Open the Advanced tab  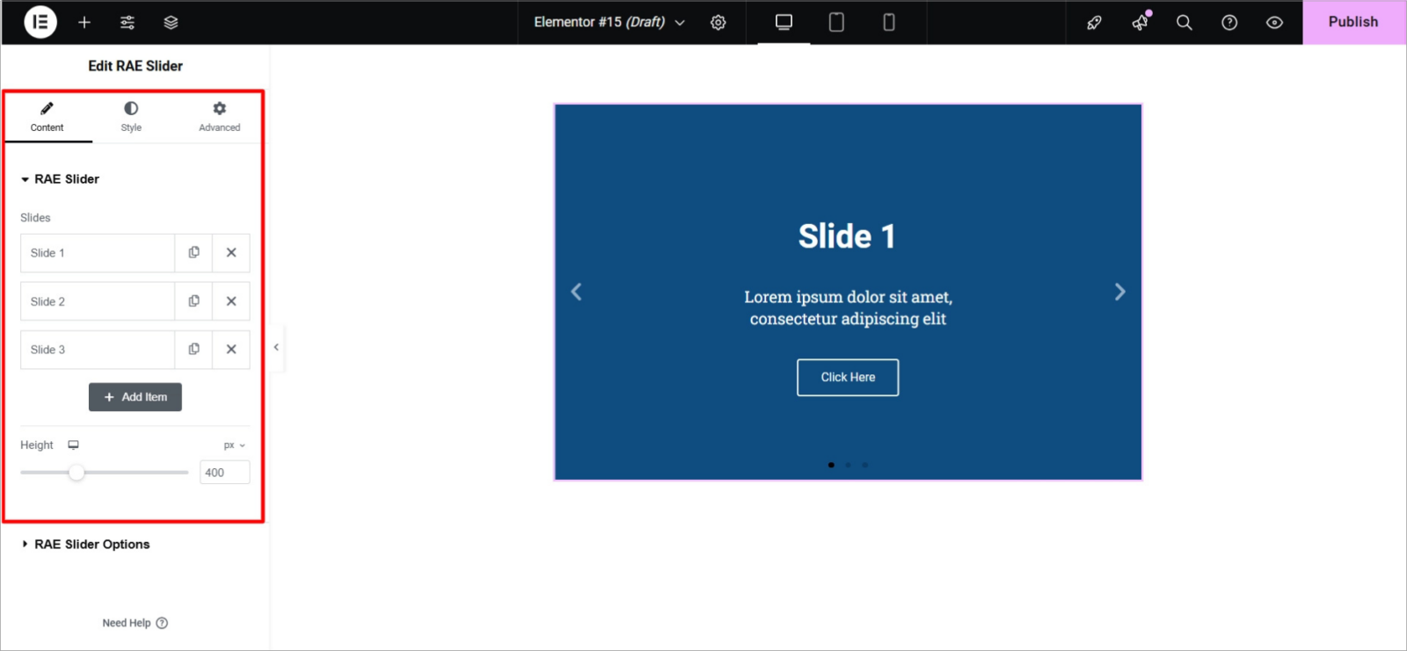(x=219, y=117)
